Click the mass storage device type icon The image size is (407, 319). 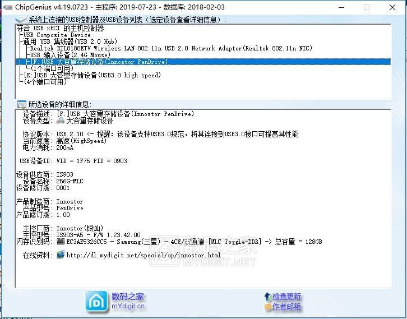coord(61,121)
